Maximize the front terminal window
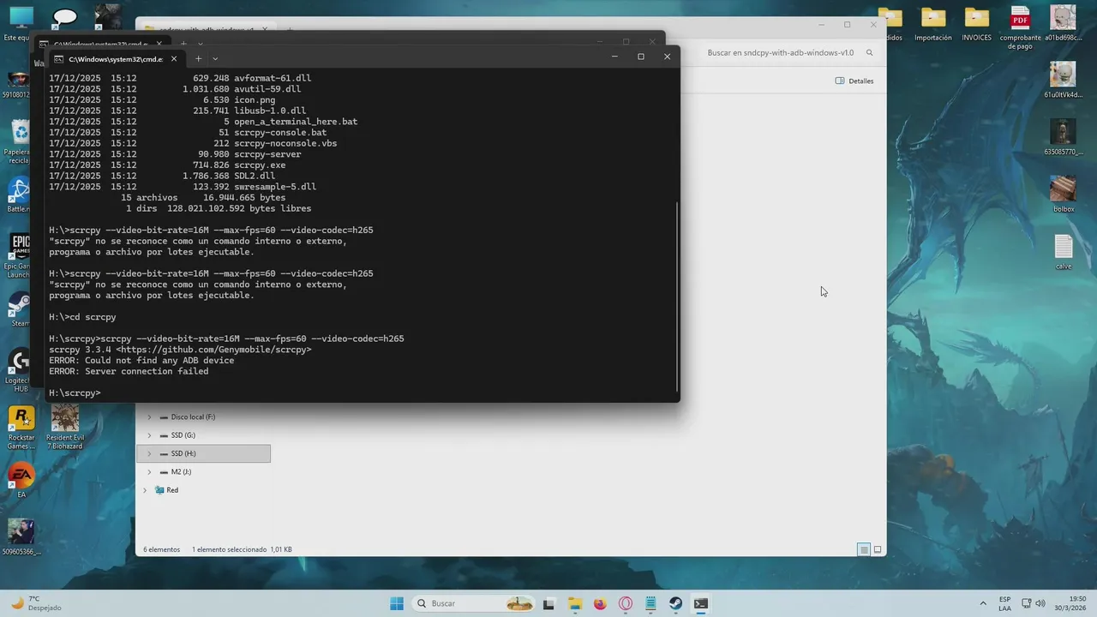This screenshot has width=1097, height=617. 640,57
